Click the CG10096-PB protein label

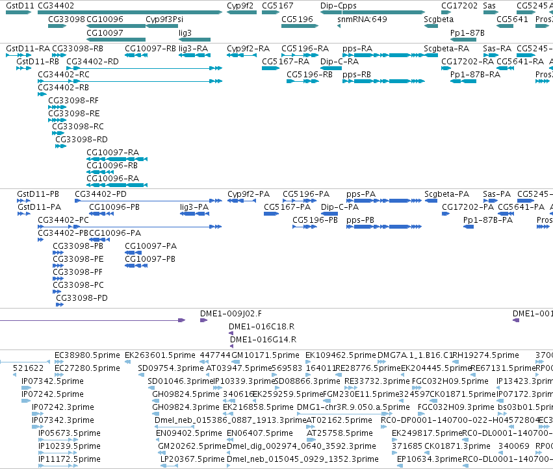click(114, 207)
